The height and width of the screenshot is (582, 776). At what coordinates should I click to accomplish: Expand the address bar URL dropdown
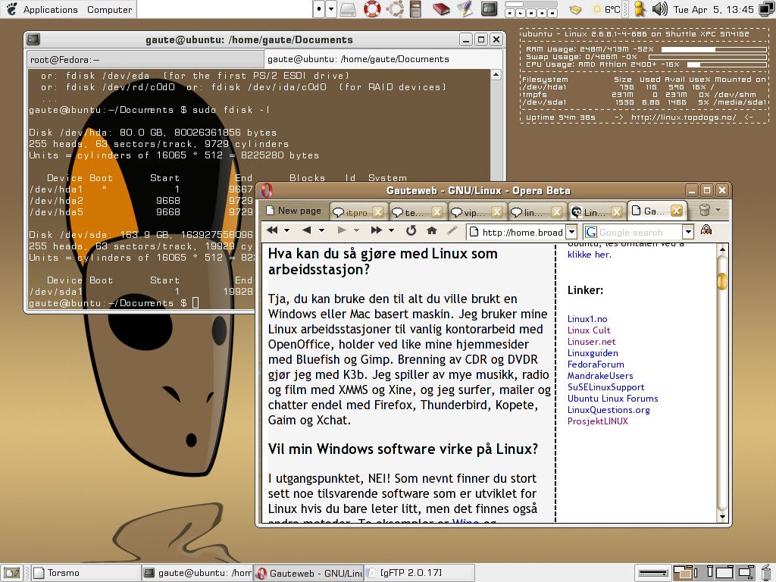[x=571, y=232]
